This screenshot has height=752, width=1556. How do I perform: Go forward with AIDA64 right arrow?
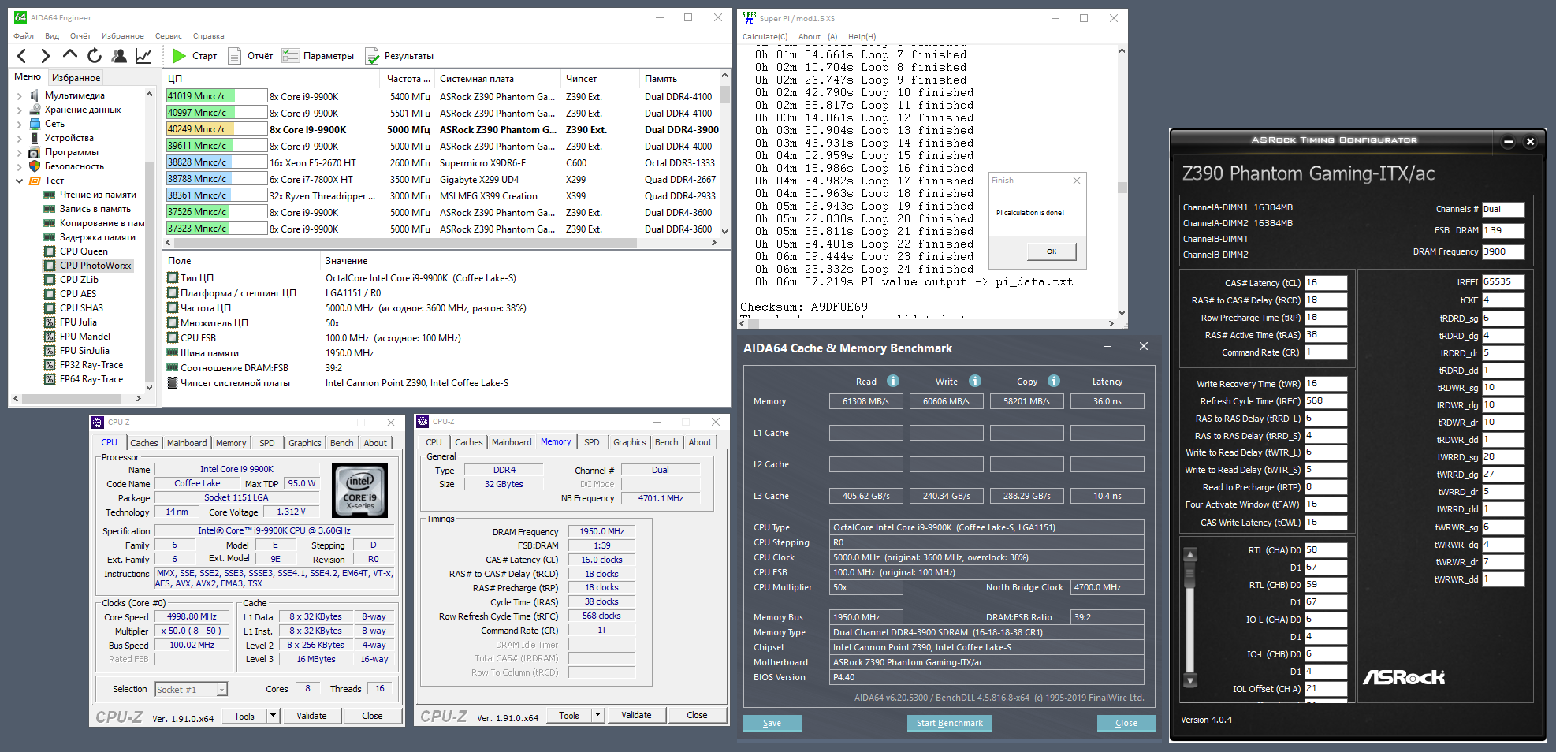point(45,56)
